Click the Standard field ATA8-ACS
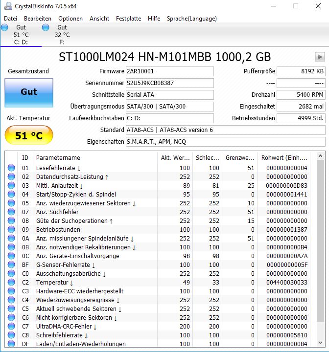Viewport: 329px width, 352px height. [226, 130]
